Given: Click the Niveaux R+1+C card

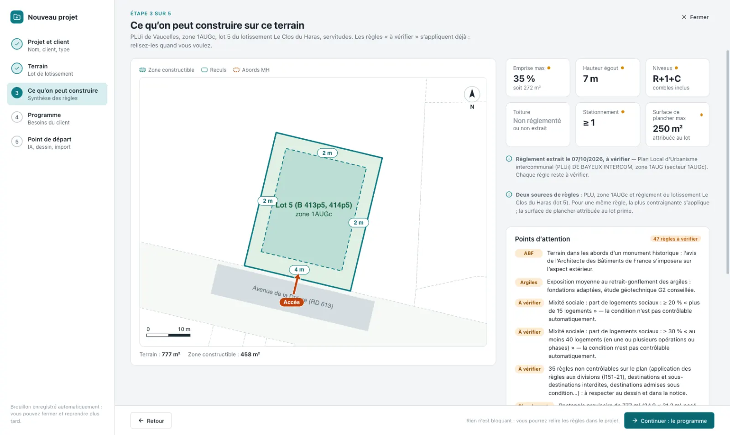Looking at the screenshot, I should pos(678,78).
